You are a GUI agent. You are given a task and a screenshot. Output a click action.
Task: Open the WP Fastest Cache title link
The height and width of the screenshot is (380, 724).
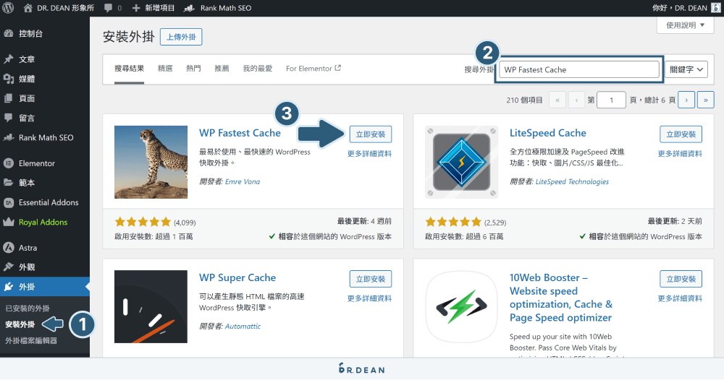tap(240, 133)
